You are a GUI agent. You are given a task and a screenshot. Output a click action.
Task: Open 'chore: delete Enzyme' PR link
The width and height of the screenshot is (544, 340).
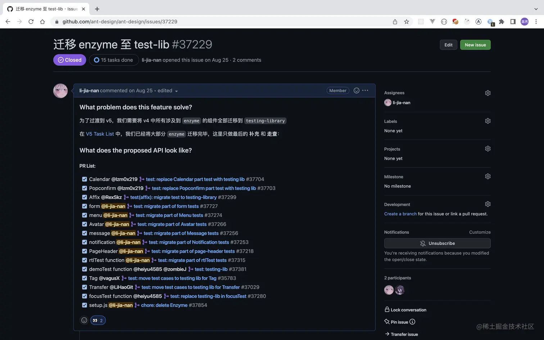pyautogui.click(x=164, y=305)
